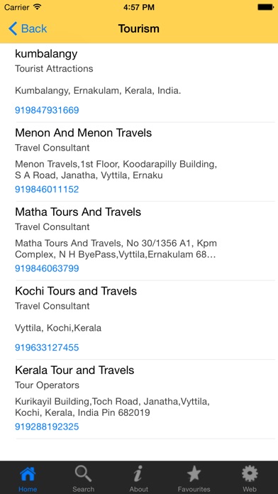Viewport: 278px width, 494px height.
Task: Call Menon Travels number 919846011152
Action: click(x=47, y=190)
